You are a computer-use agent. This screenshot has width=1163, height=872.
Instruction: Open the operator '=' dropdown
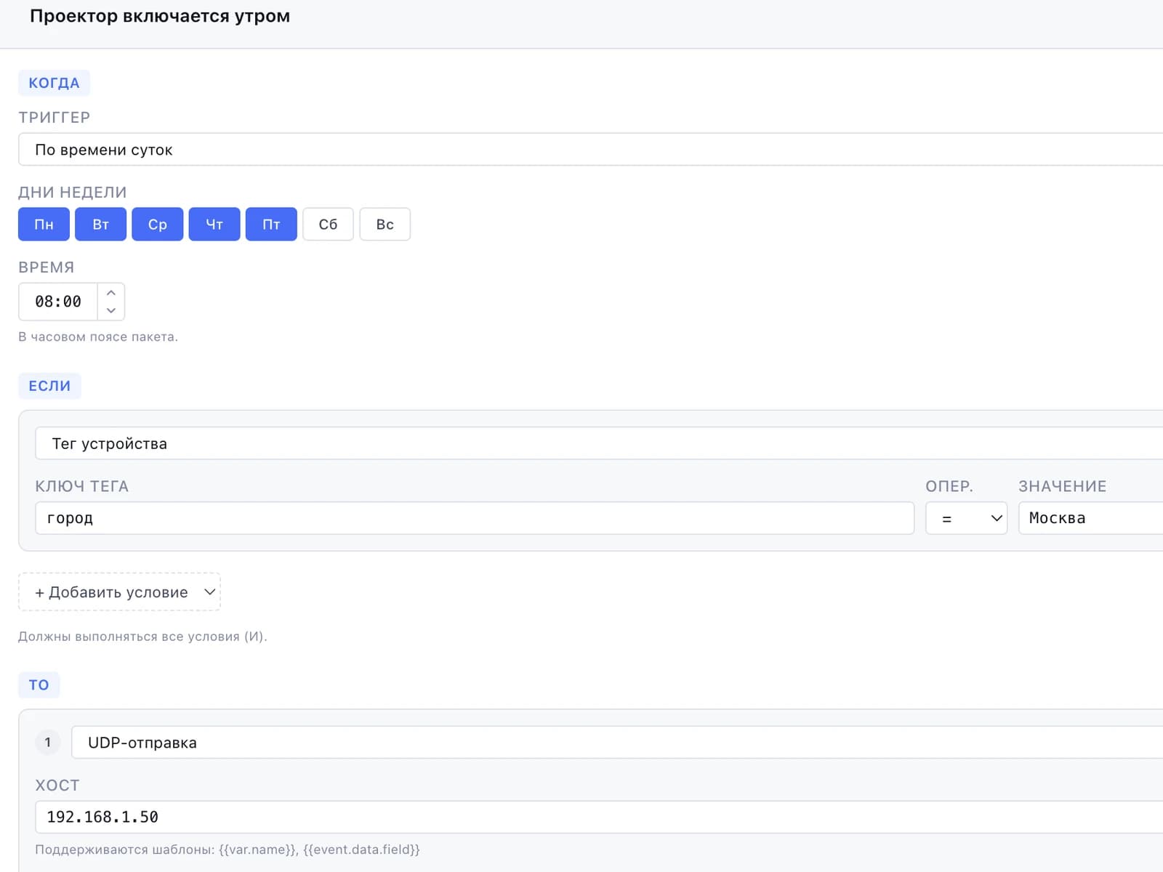tap(966, 518)
